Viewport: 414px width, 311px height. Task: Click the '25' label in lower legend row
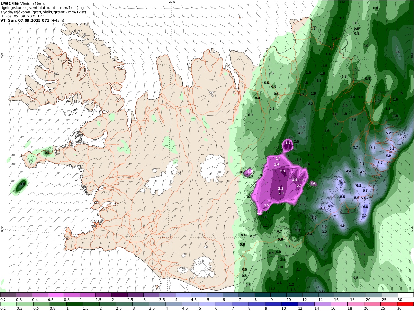pos(383,309)
